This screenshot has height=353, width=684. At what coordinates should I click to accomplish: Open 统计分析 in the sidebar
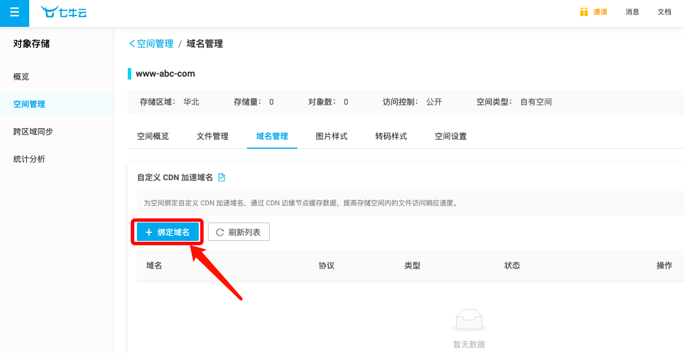29,159
